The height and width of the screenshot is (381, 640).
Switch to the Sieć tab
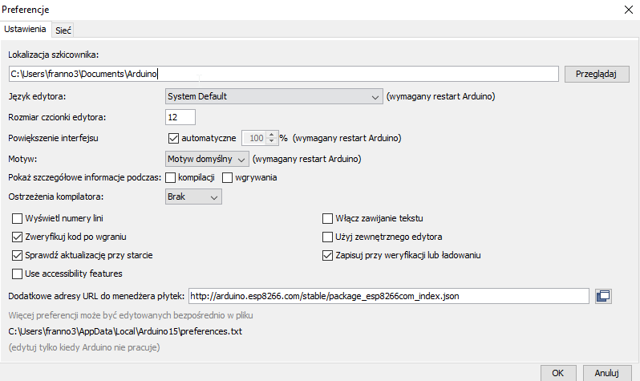coord(64,29)
